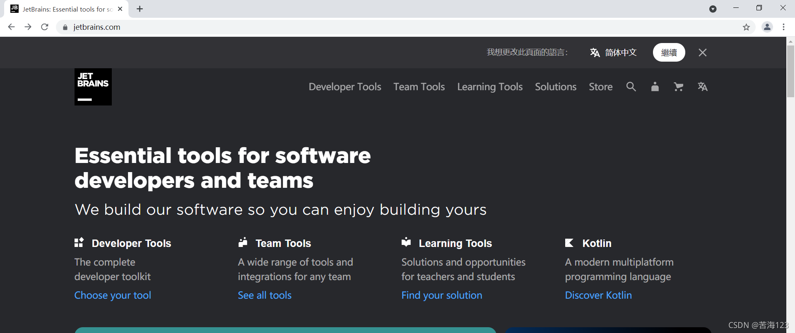The width and height of the screenshot is (795, 333).
Task: Follow the Find your solution link
Action: 442,295
